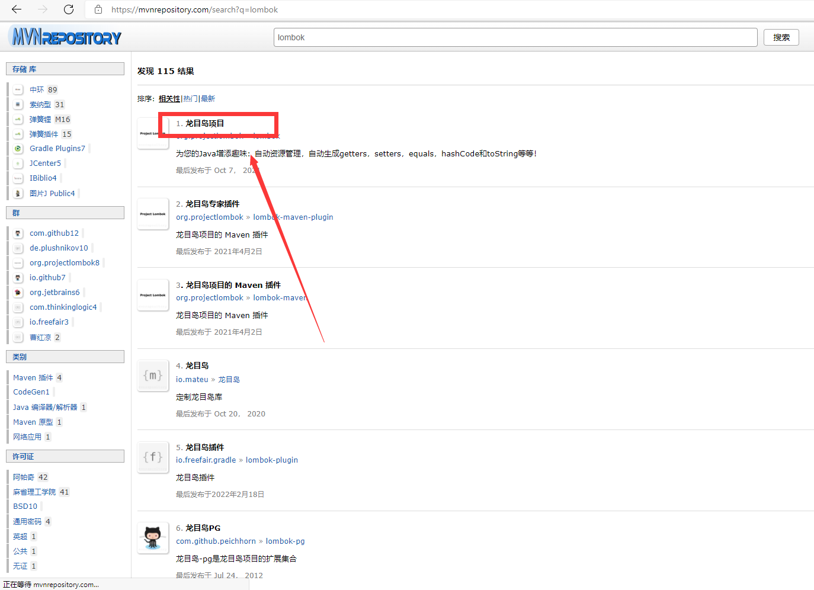This screenshot has height=590, width=814.
Task: Open result 1 龙目岛项目
Action: click(205, 123)
